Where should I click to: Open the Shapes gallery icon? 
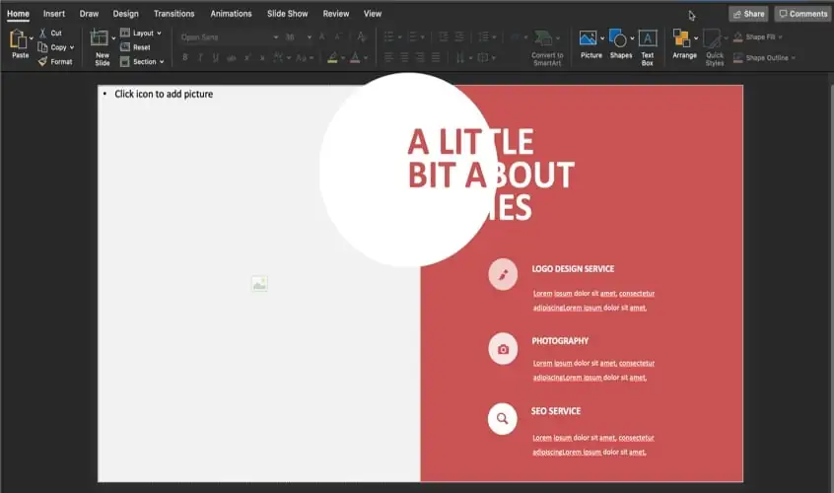click(618, 38)
